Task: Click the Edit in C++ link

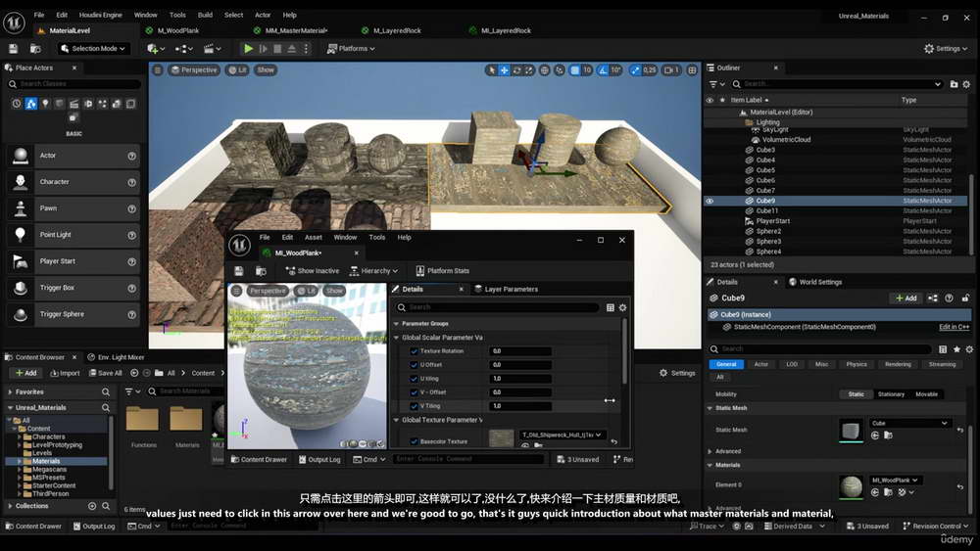Action: (954, 327)
